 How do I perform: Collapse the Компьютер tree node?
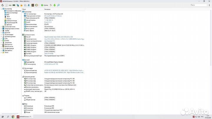point(1,9)
